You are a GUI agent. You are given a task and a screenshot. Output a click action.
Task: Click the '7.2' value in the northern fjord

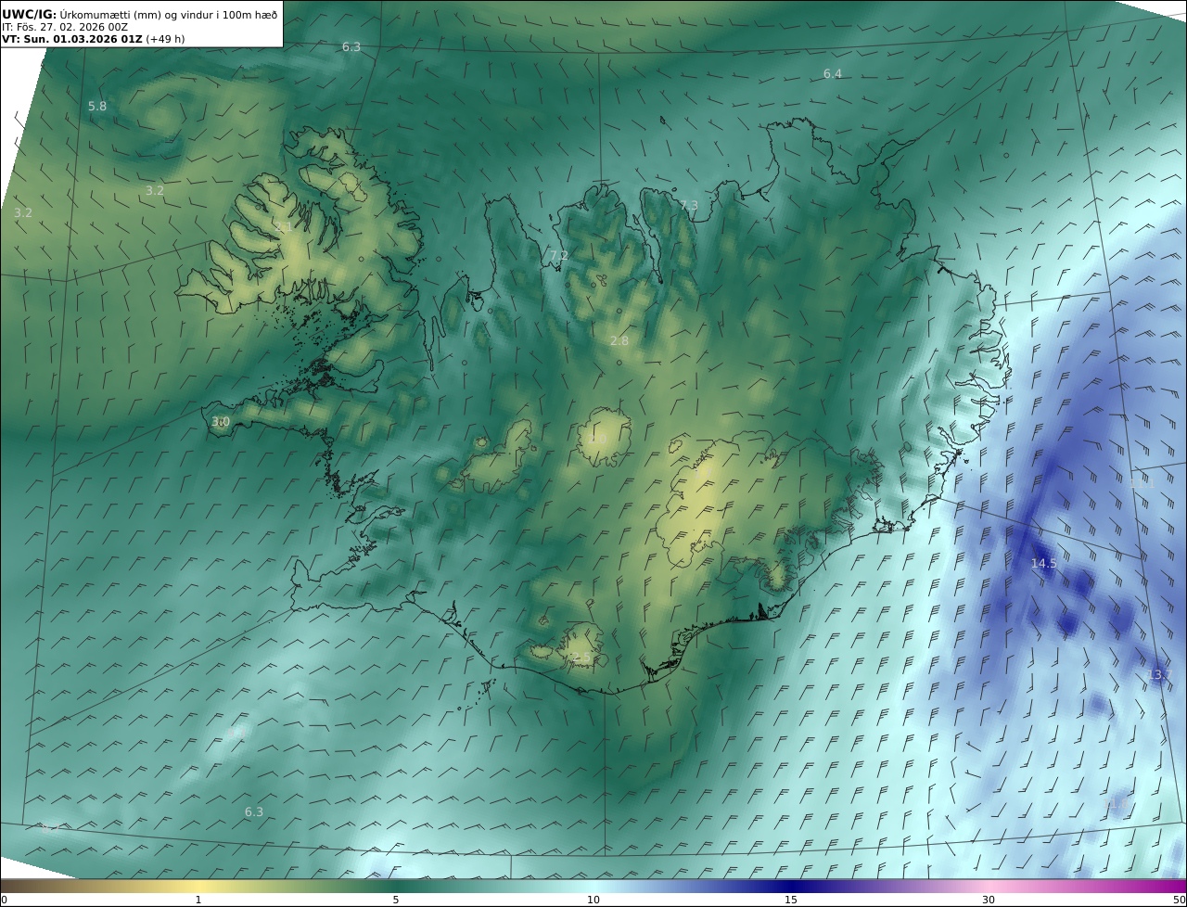[x=559, y=255]
